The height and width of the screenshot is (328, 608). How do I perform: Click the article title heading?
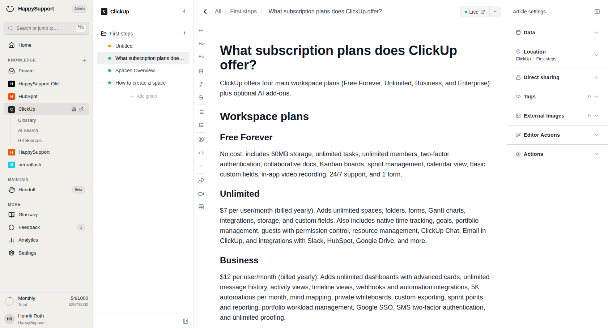338,57
